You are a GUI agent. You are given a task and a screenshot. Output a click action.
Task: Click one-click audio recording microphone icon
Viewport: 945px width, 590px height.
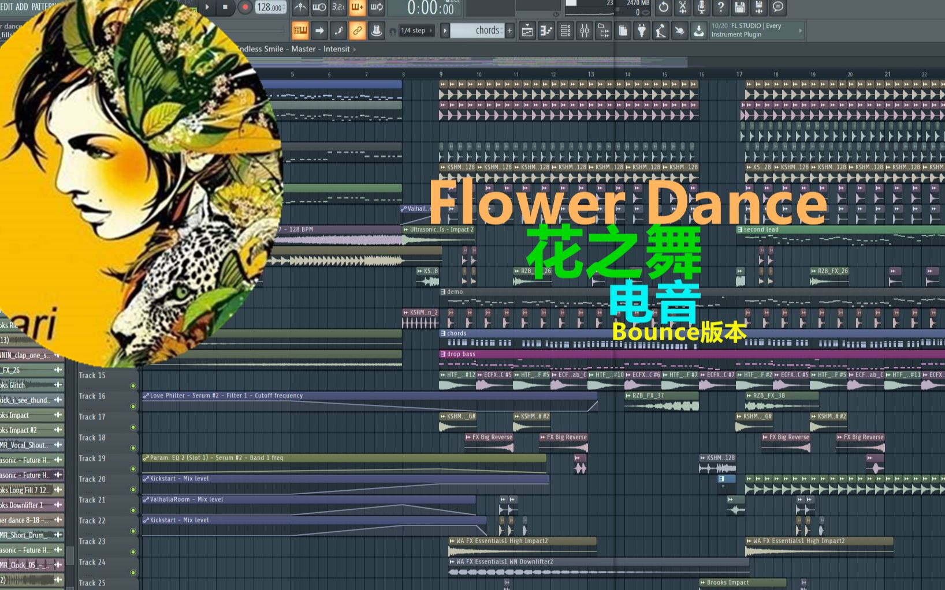click(x=702, y=7)
